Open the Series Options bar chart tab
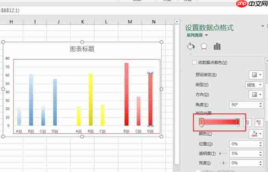The width and height of the screenshot is (268, 172). point(217,46)
